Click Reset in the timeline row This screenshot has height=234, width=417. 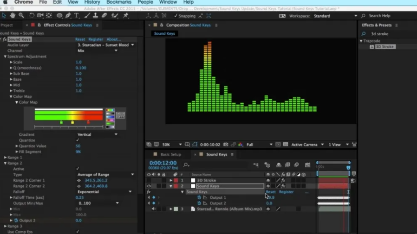(270, 192)
